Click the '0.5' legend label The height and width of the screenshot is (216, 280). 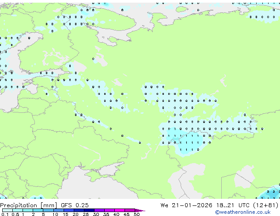tap(15, 214)
